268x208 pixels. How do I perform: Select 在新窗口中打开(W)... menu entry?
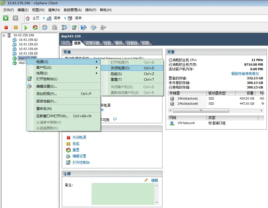(x=63, y=116)
